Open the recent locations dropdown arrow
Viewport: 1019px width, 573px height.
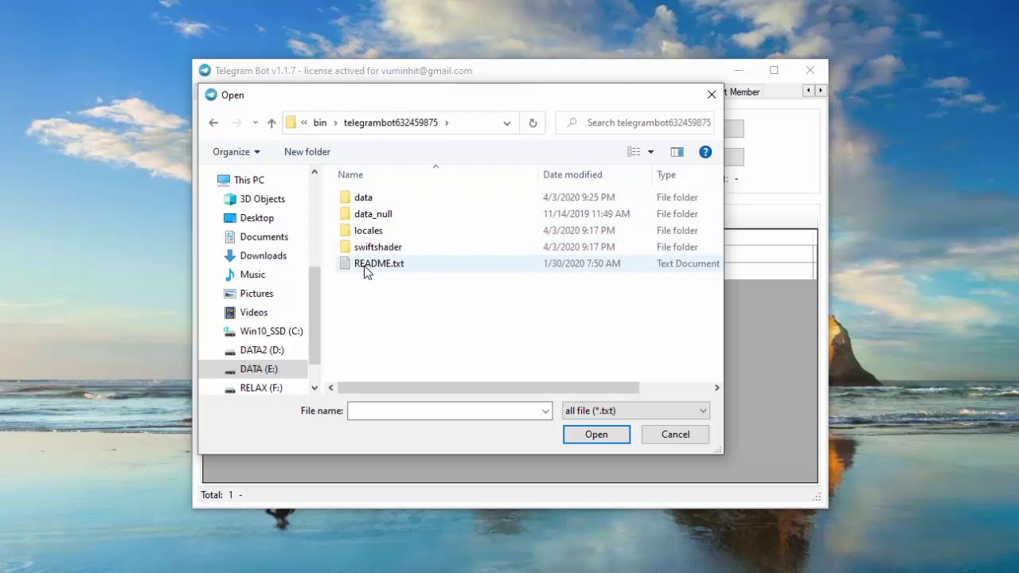click(x=255, y=123)
